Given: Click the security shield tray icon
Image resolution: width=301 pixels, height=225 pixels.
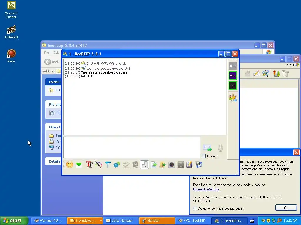Looking at the screenshot, I should [269, 221].
